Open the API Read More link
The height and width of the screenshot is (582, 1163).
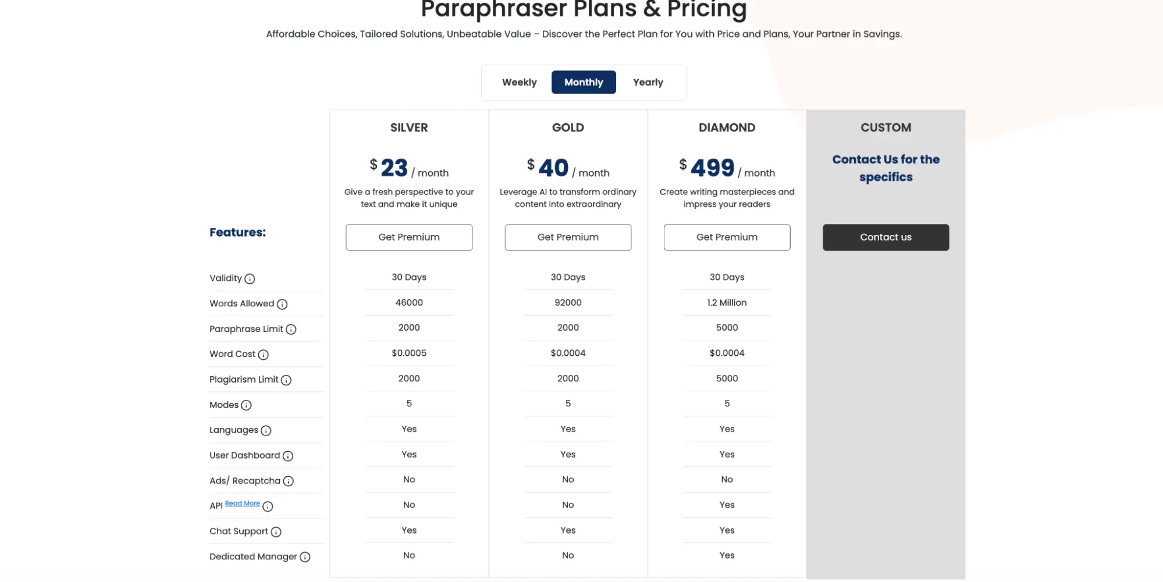[x=243, y=504]
